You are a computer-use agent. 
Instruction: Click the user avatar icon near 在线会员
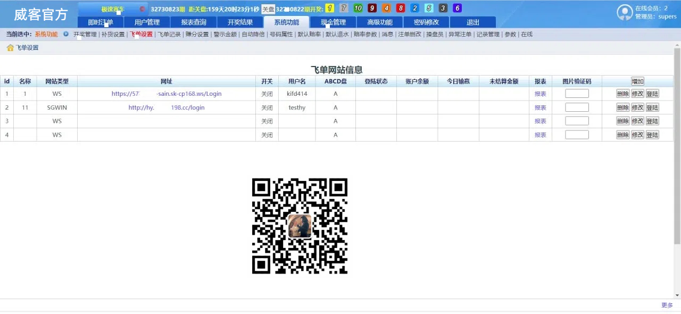pos(625,13)
